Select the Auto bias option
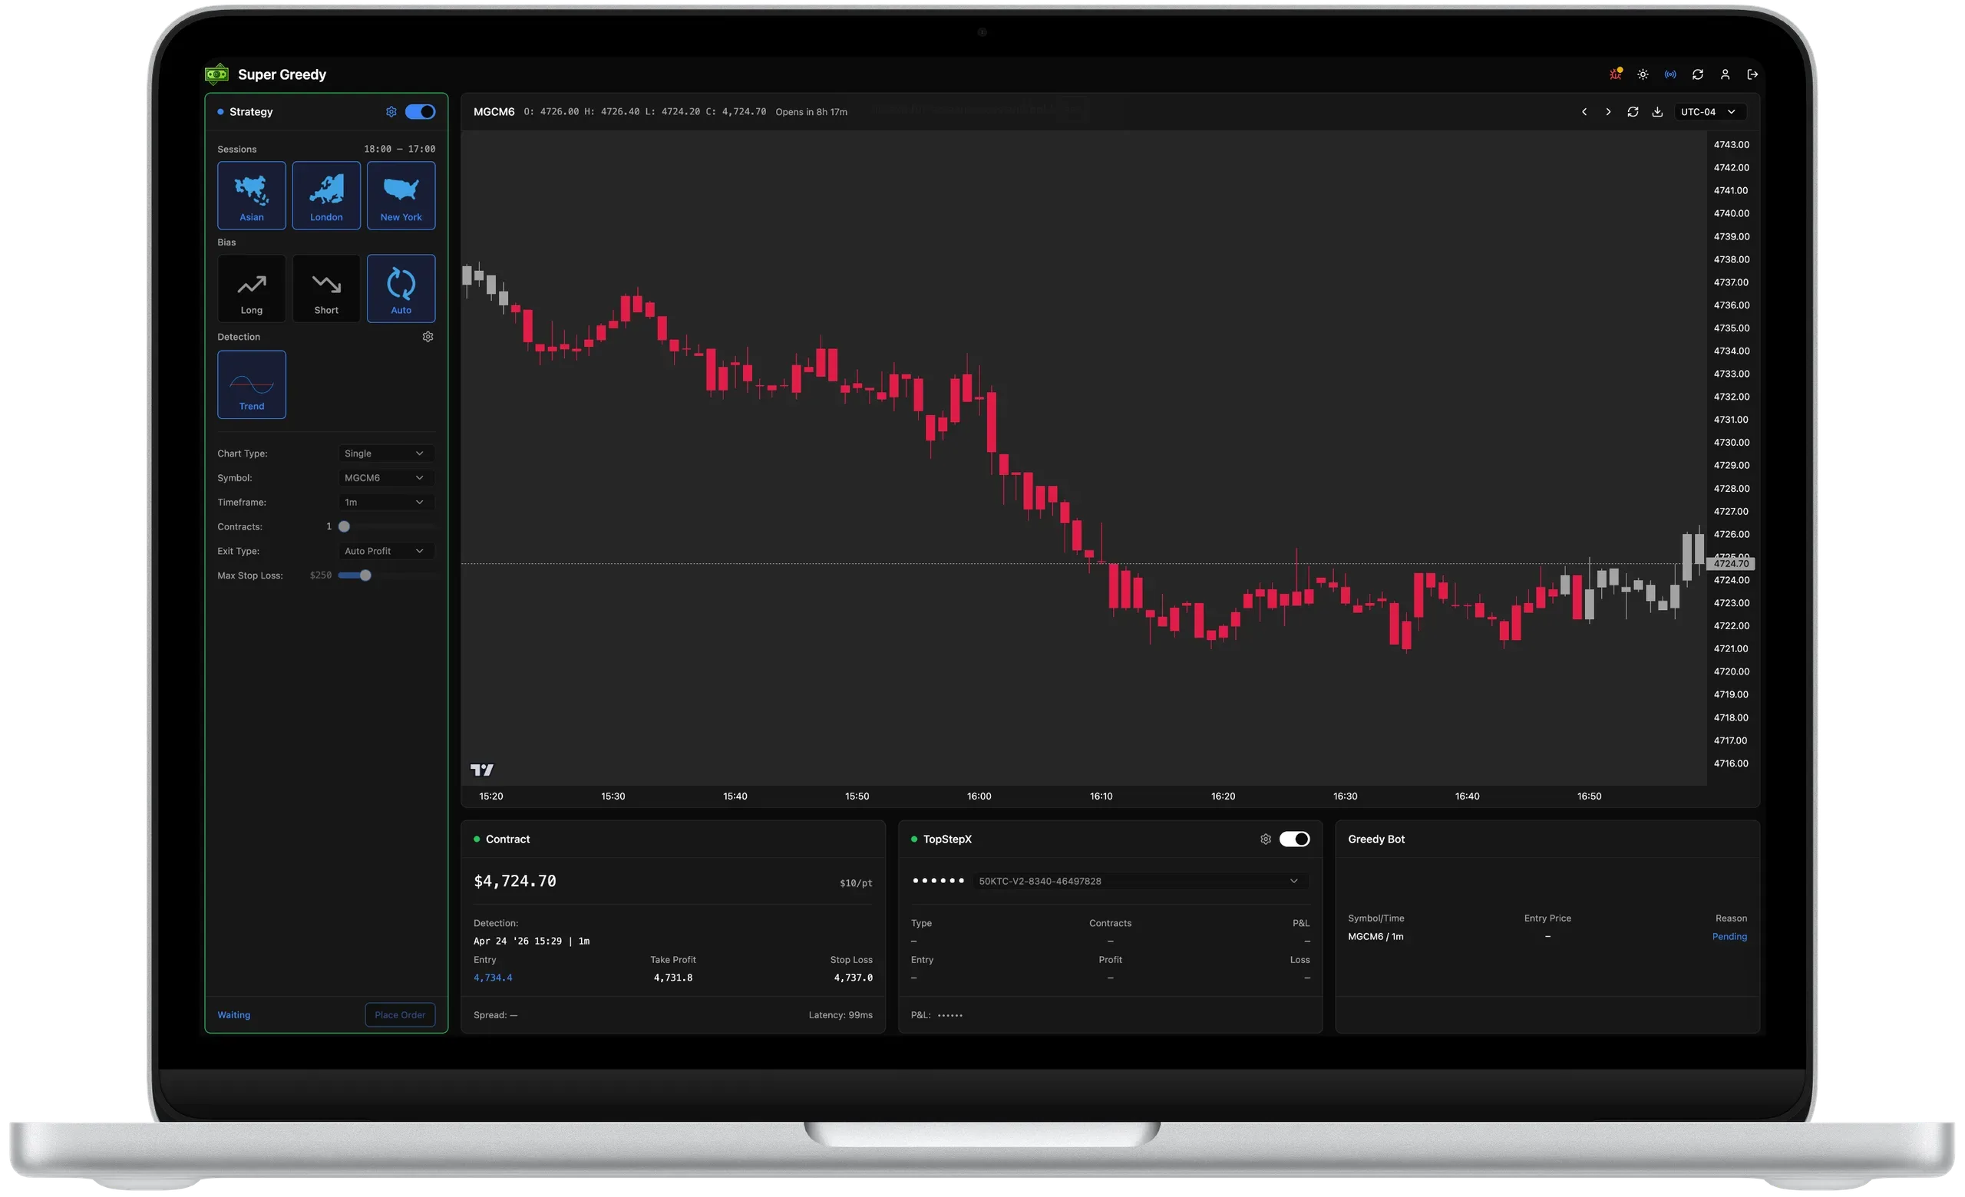Viewport: 1965px width, 1197px height. pyautogui.click(x=401, y=288)
